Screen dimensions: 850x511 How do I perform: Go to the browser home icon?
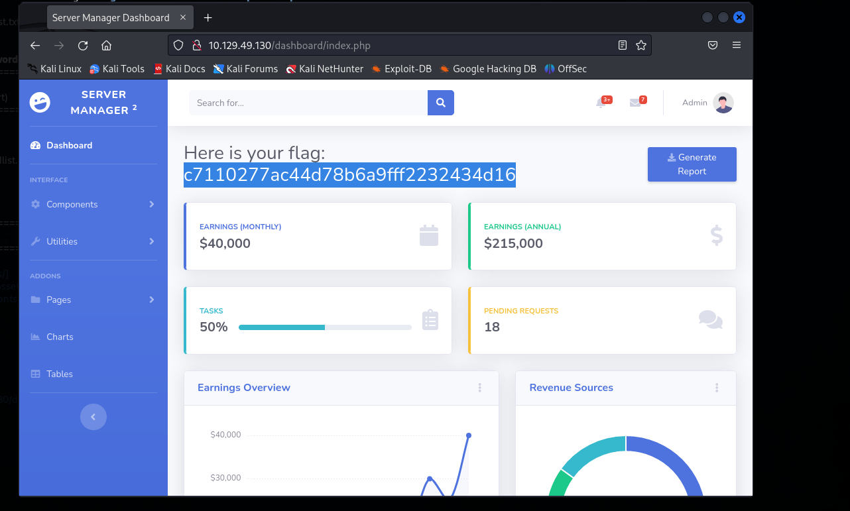[106, 46]
